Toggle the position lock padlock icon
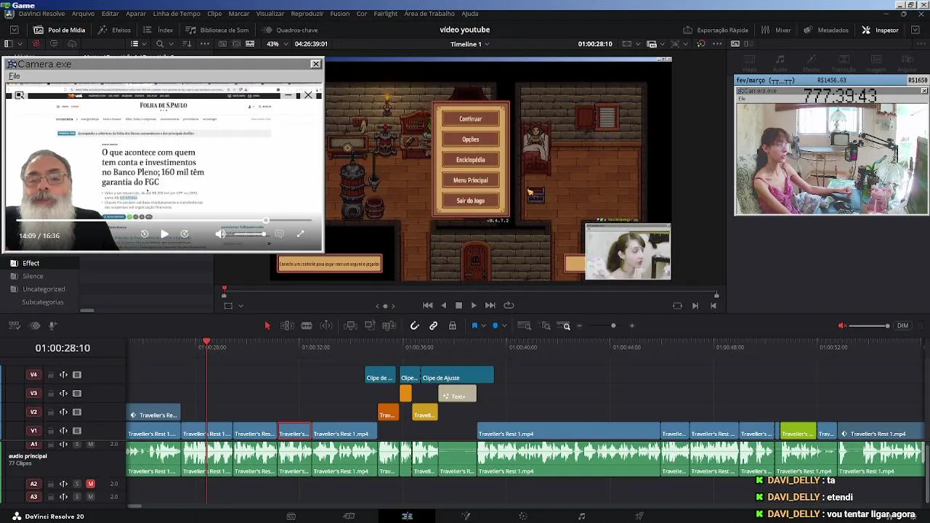This screenshot has width=930, height=523. coord(453,326)
